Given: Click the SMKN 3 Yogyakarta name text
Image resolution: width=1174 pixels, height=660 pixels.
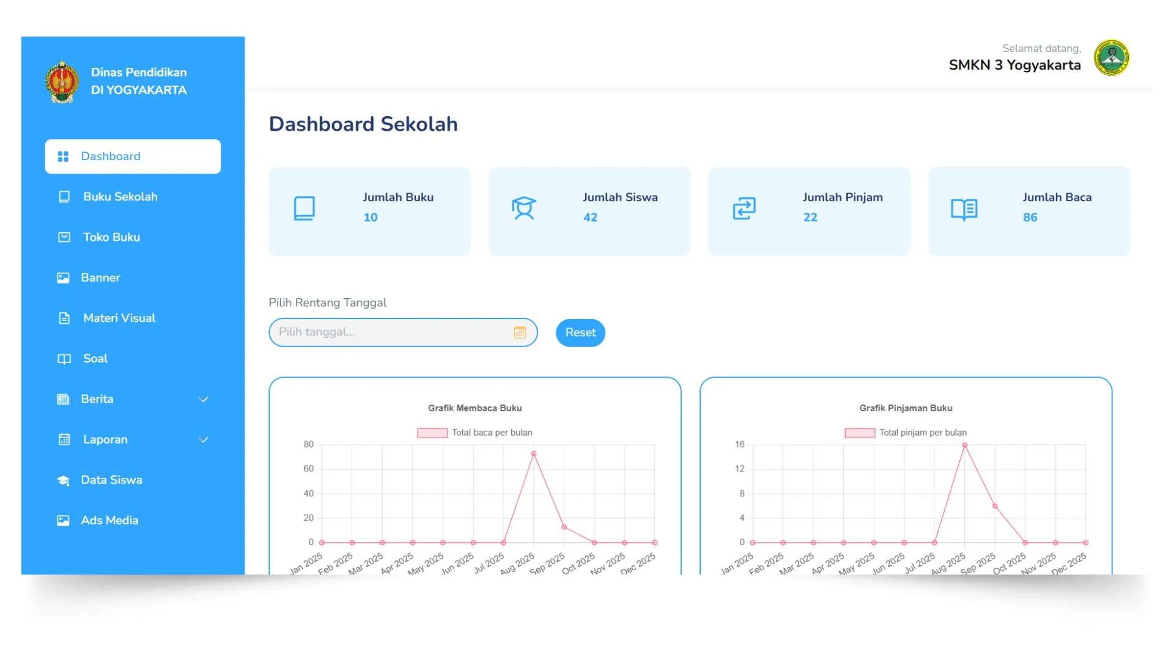Looking at the screenshot, I should [x=1014, y=65].
